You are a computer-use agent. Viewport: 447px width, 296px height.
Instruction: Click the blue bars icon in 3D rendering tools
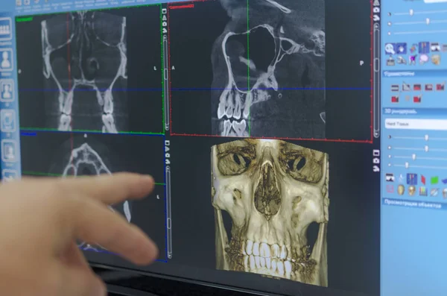(412, 179)
